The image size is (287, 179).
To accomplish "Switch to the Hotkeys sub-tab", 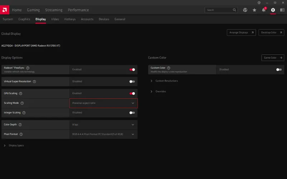I will click(70, 19).
